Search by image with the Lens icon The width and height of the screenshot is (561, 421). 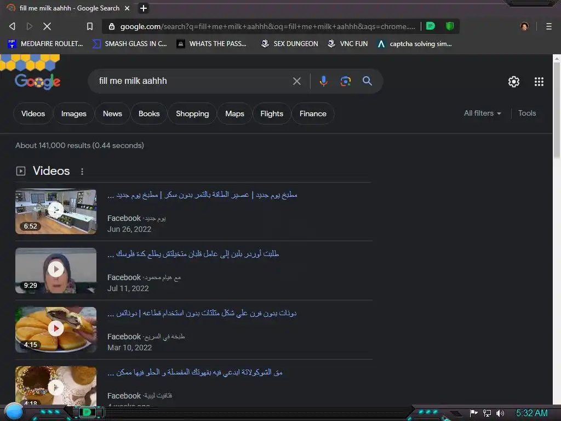point(345,81)
